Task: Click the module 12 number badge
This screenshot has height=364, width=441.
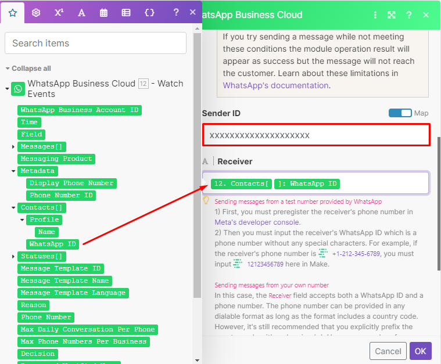Action: pos(144,84)
